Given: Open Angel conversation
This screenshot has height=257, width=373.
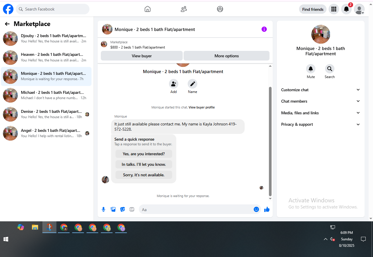Looking at the screenshot, I should click(46, 133).
